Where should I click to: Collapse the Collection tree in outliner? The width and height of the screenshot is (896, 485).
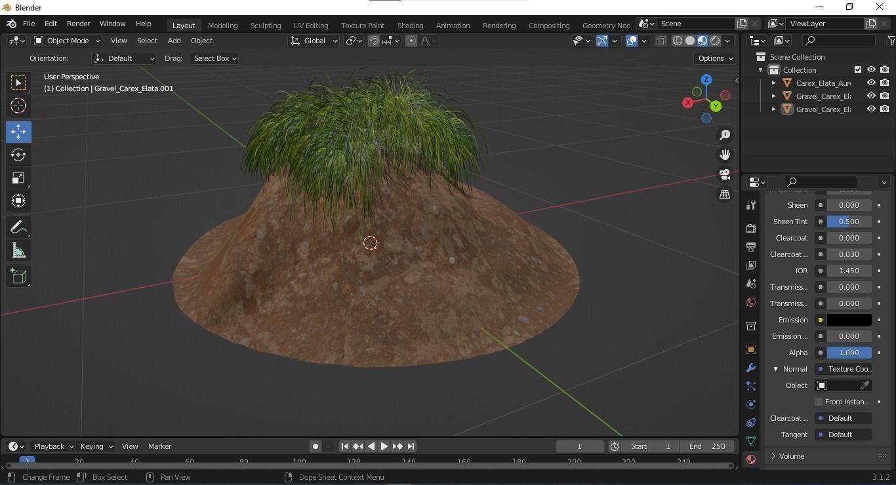761,70
